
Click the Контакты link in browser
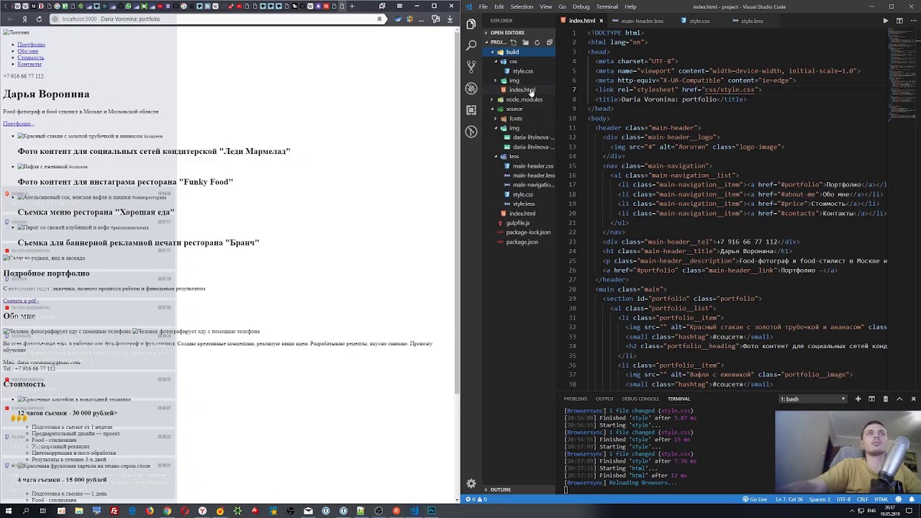(29, 64)
